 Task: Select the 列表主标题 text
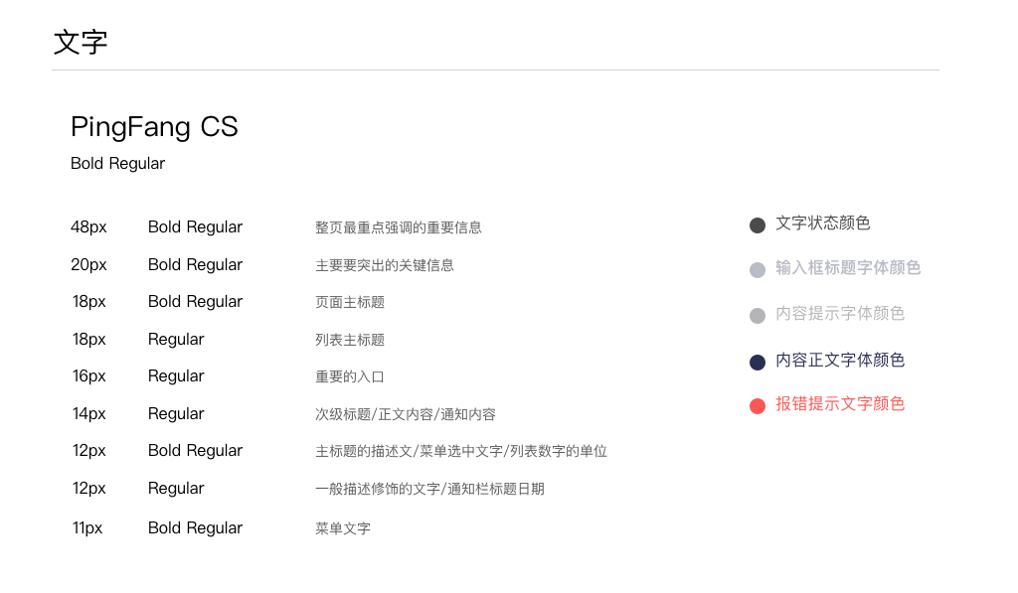coord(350,340)
